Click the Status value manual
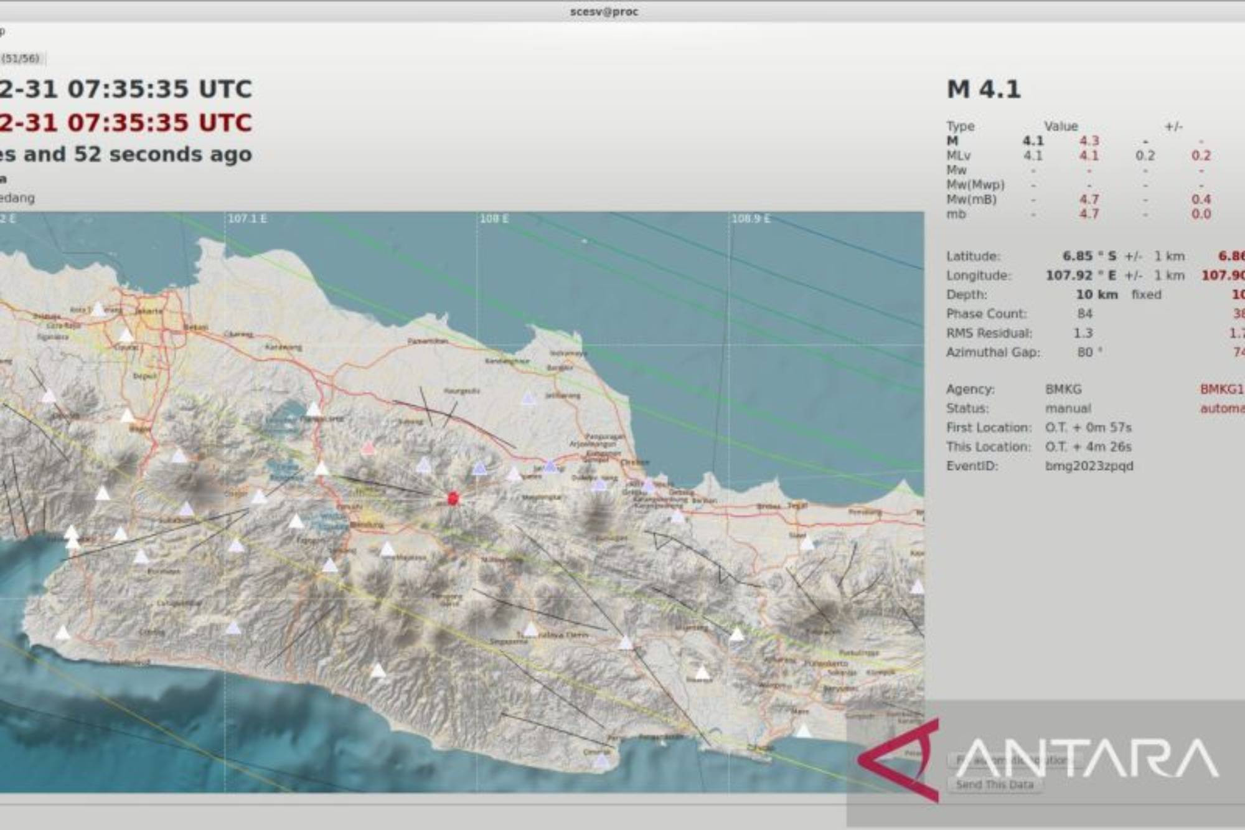Image resolution: width=1245 pixels, height=830 pixels. [x=1068, y=408]
